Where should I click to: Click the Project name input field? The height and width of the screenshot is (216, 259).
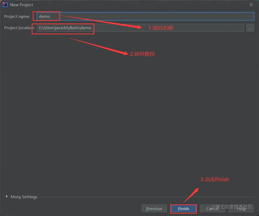(145, 16)
